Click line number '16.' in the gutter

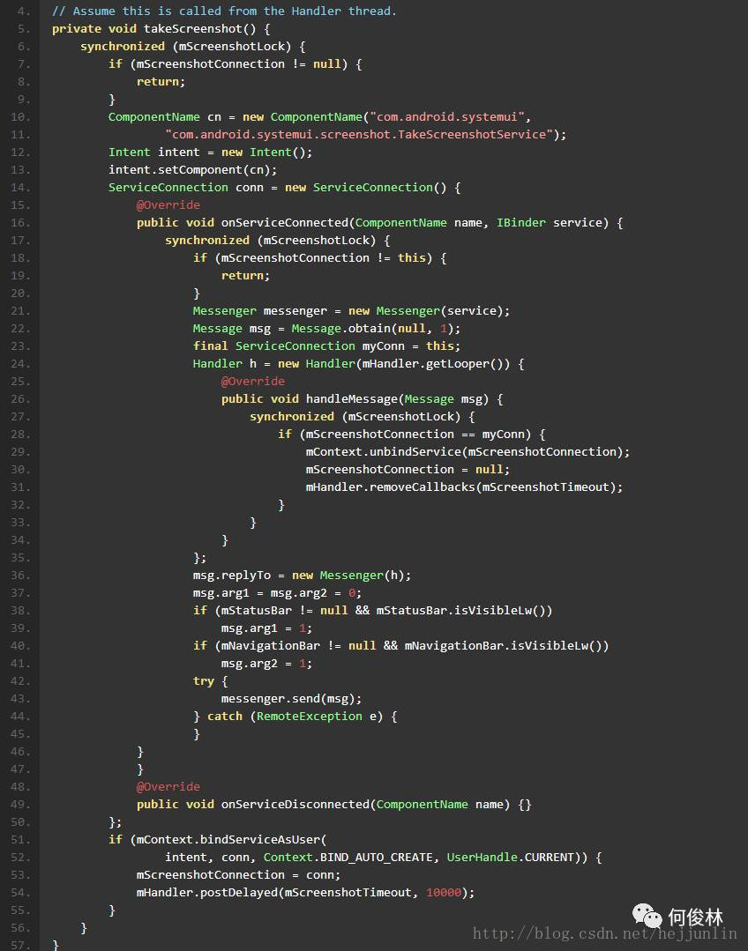[x=20, y=223]
